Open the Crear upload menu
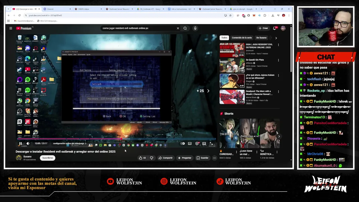The image size is (359, 202). pos(263,28)
